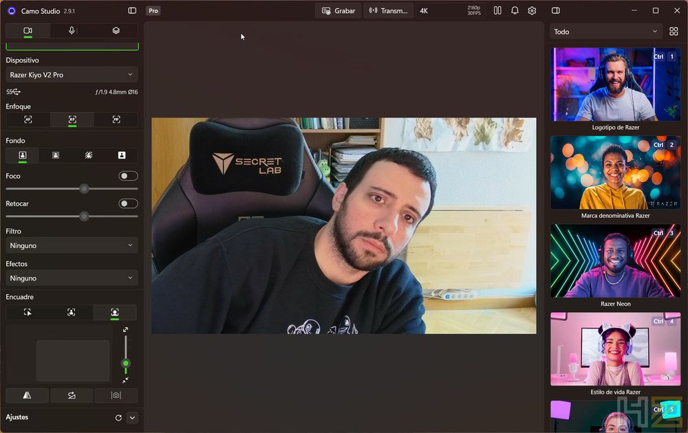688x433 pixels.
Task: Open the video camera settings tab
Action: 28,31
